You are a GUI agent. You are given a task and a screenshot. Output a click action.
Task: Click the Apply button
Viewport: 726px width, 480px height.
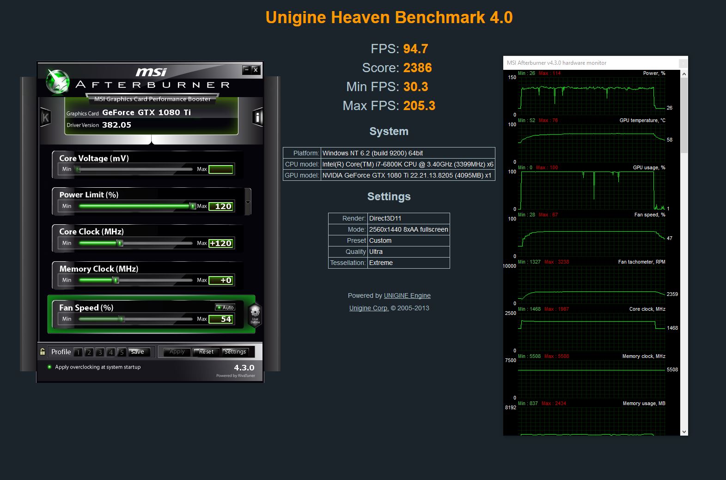pyautogui.click(x=177, y=352)
